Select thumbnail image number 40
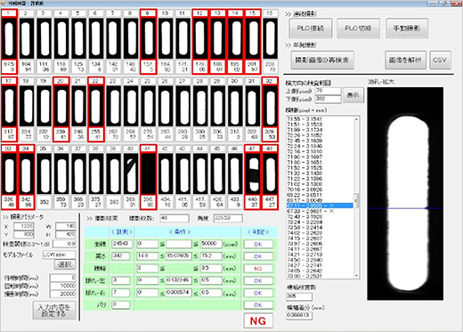 click(131, 177)
